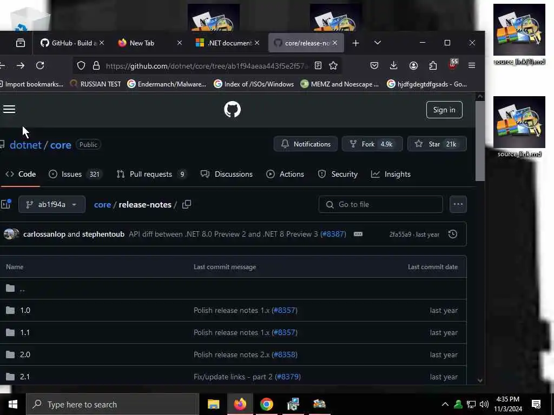Close the core/release-notes tab
Screen dimensions: 554x415
[334, 43]
